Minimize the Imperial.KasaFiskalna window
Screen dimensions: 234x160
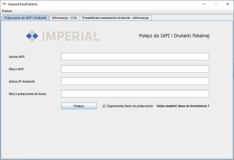(x=204, y=4)
